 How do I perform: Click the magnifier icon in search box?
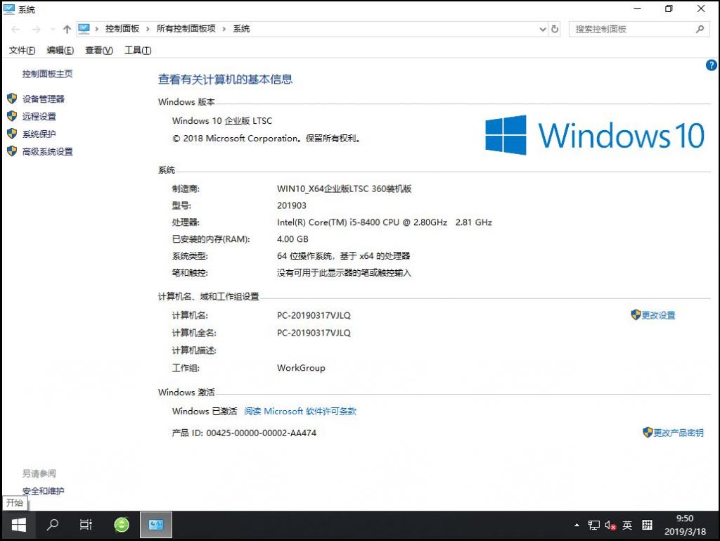click(700, 30)
